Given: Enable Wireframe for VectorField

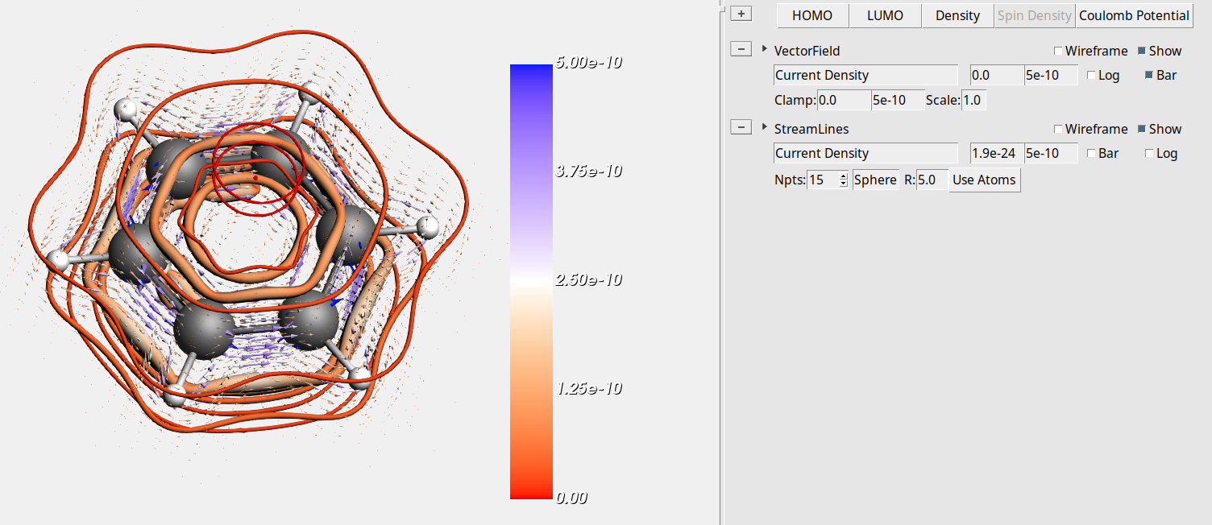Looking at the screenshot, I should [x=1059, y=52].
